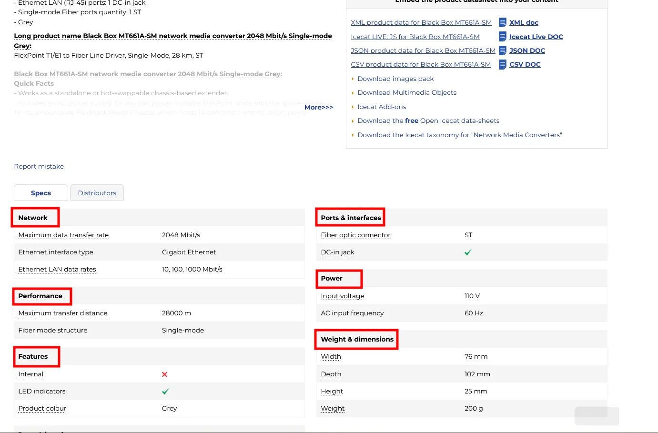Click the document icon beside JSON DOC
This screenshot has width=658, height=433.
tap(502, 50)
